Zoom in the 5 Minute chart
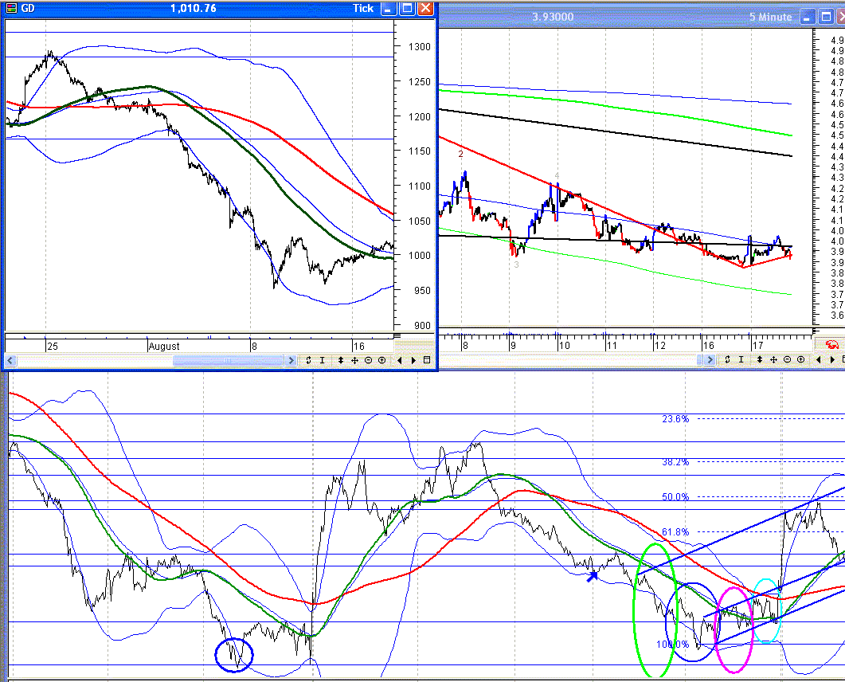Screen dimensions: 845x682 (801, 359)
